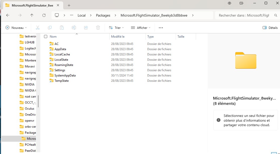The width and height of the screenshot is (280, 154).
Task: Select the LocalCache folder row
Action: (x=119, y=54)
